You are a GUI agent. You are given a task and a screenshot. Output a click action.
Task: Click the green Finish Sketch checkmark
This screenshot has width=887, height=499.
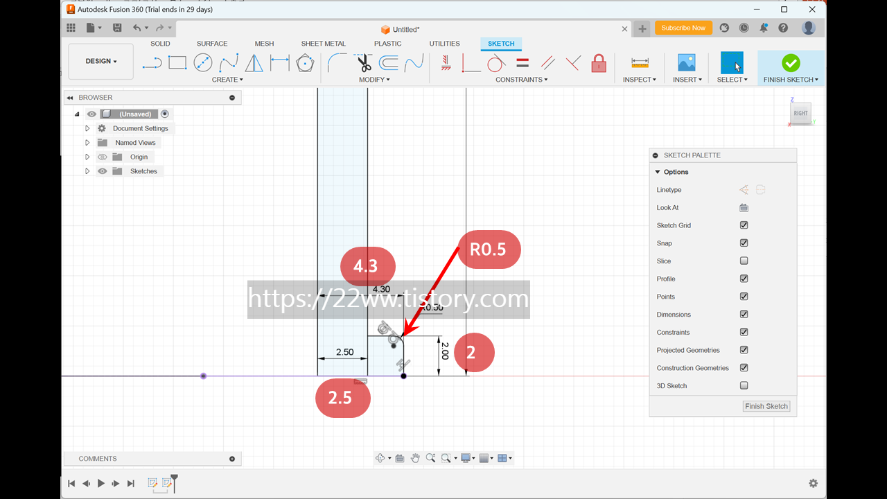pos(791,63)
